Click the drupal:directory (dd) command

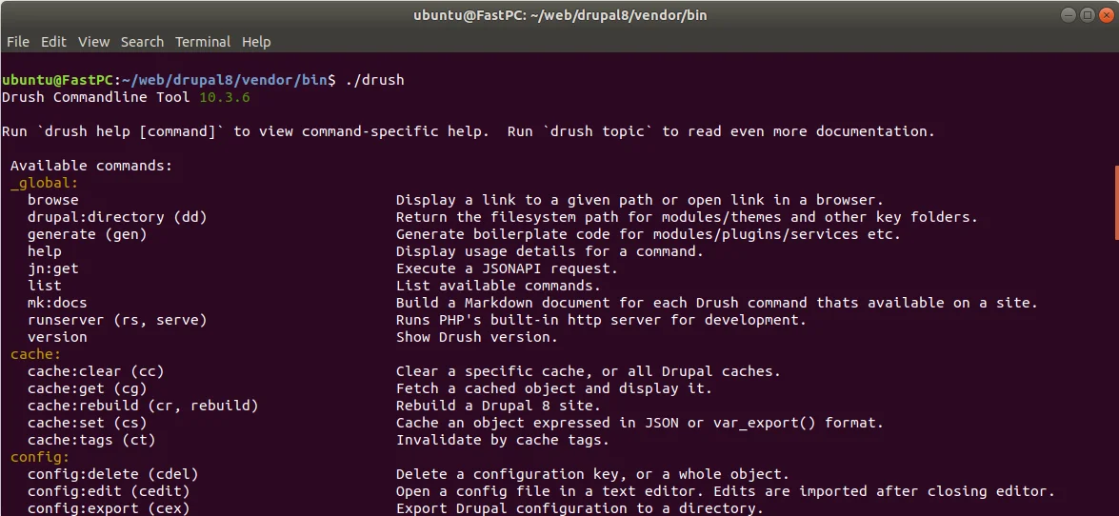pyautogui.click(x=117, y=217)
